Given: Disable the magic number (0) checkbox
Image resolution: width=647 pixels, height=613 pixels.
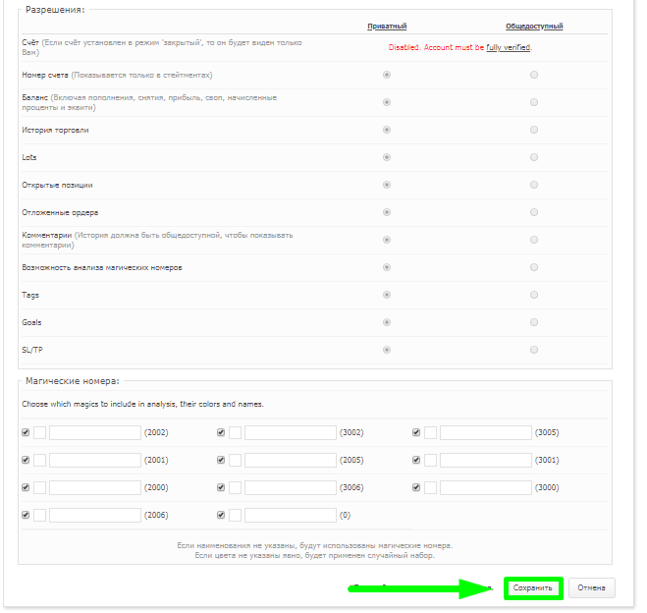Looking at the screenshot, I should (x=221, y=515).
